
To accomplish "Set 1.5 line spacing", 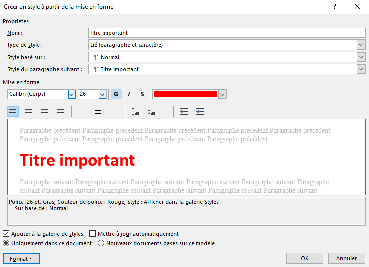I will [98, 112].
